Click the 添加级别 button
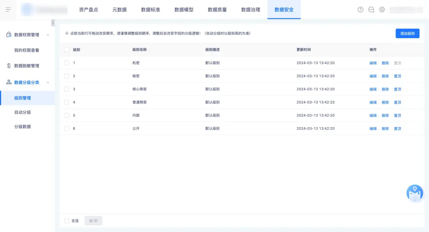429x232 pixels. click(408, 33)
